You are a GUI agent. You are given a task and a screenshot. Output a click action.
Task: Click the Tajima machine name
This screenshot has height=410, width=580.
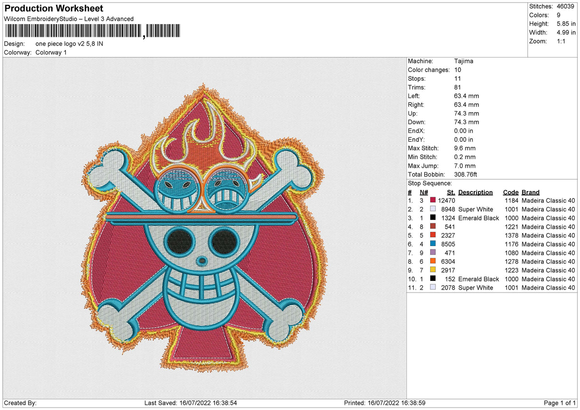(463, 61)
